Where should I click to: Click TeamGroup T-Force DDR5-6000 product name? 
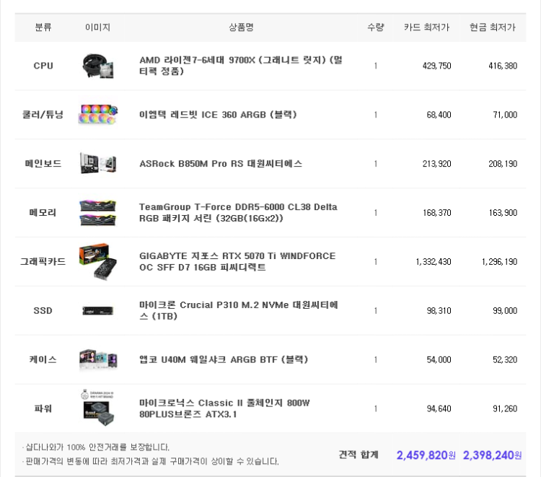click(x=238, y=213)
